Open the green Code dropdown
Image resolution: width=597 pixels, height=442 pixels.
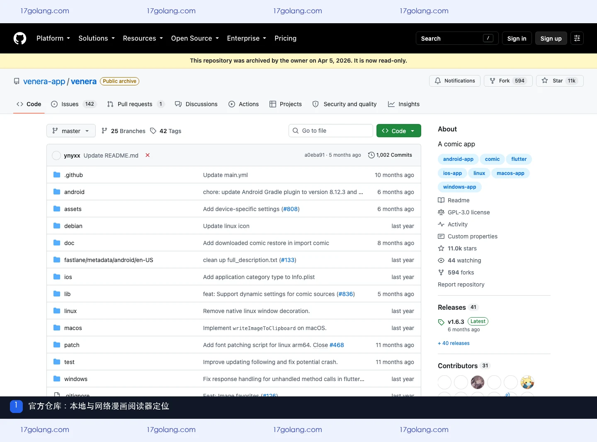click(399, 131)
